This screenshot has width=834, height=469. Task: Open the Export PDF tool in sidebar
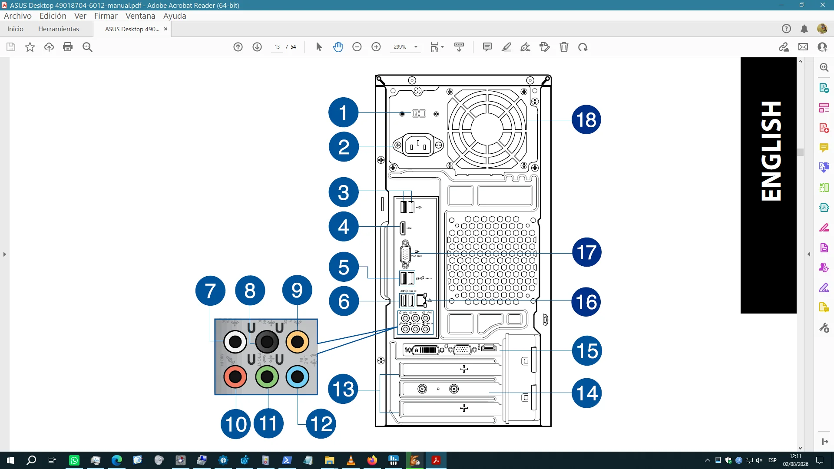click(824, 88)
